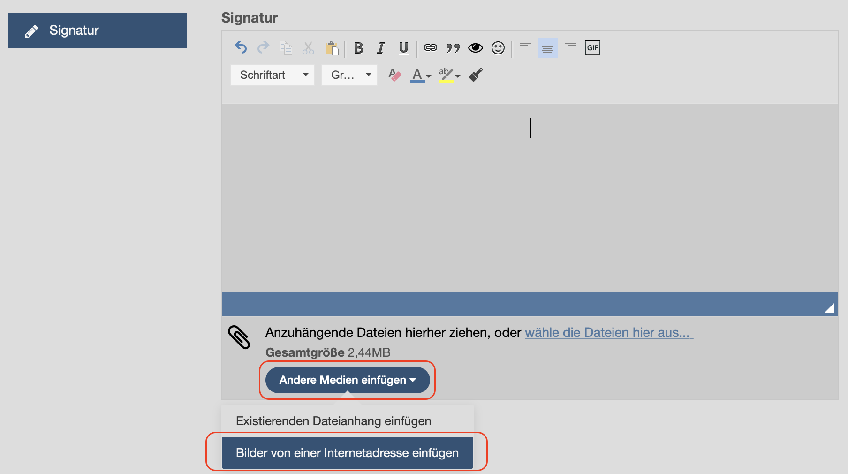Click the undo arrow icon
848x474 pixels.
(241, 48)
